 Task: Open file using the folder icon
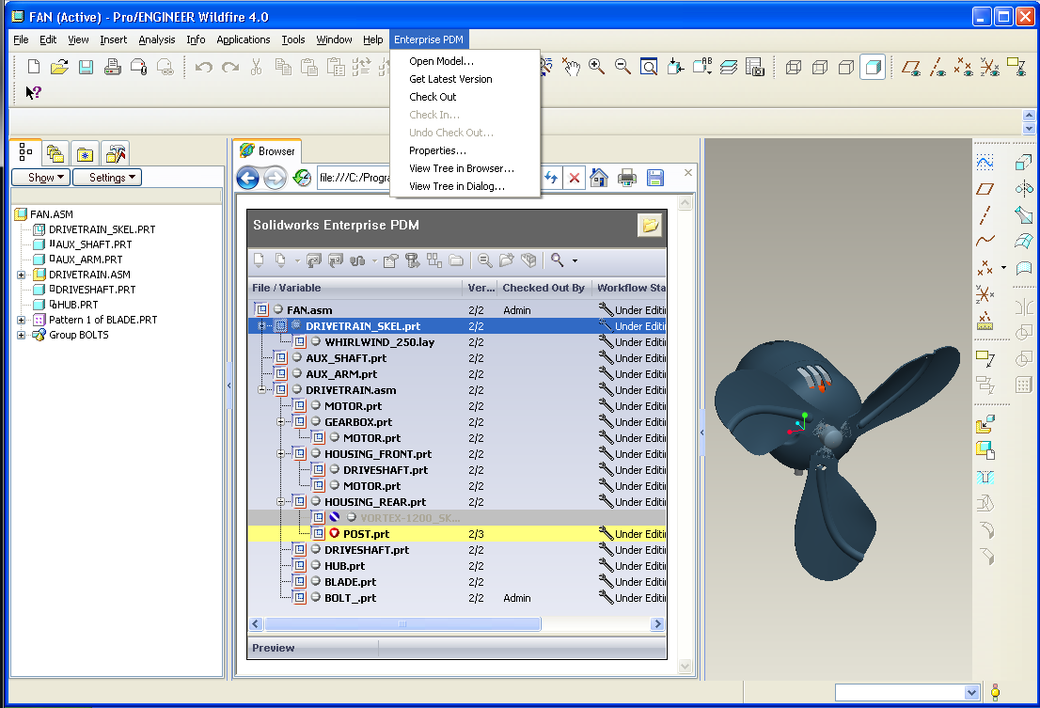pyautogui.click(x=59, y=67)
